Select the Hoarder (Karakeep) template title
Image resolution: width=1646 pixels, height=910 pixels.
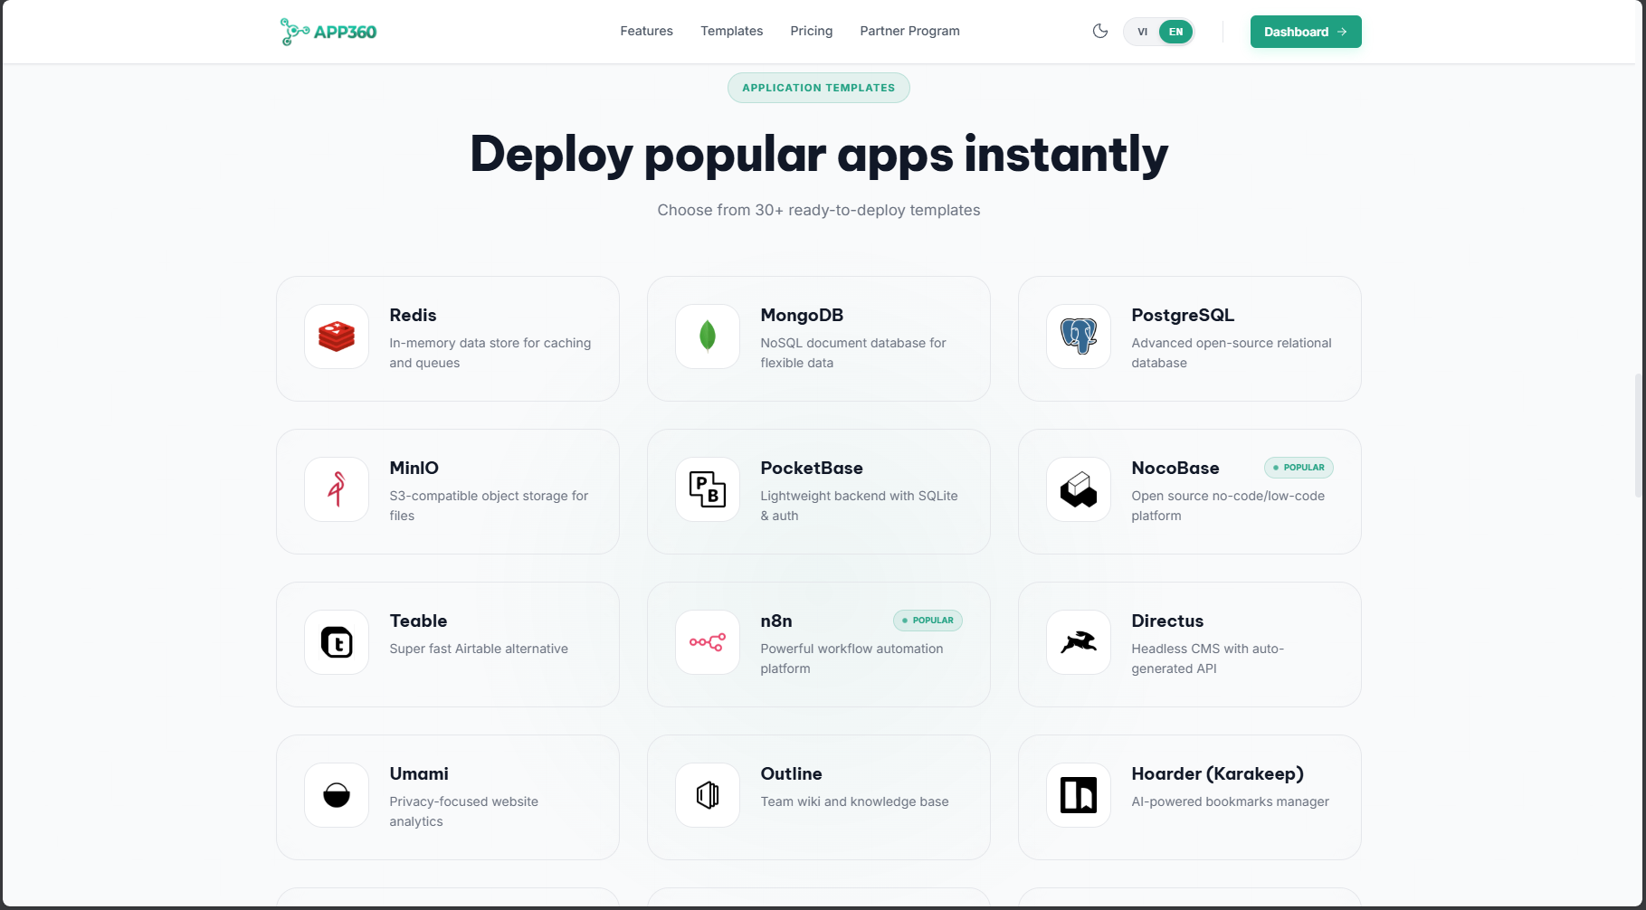tap(1218, 773)
